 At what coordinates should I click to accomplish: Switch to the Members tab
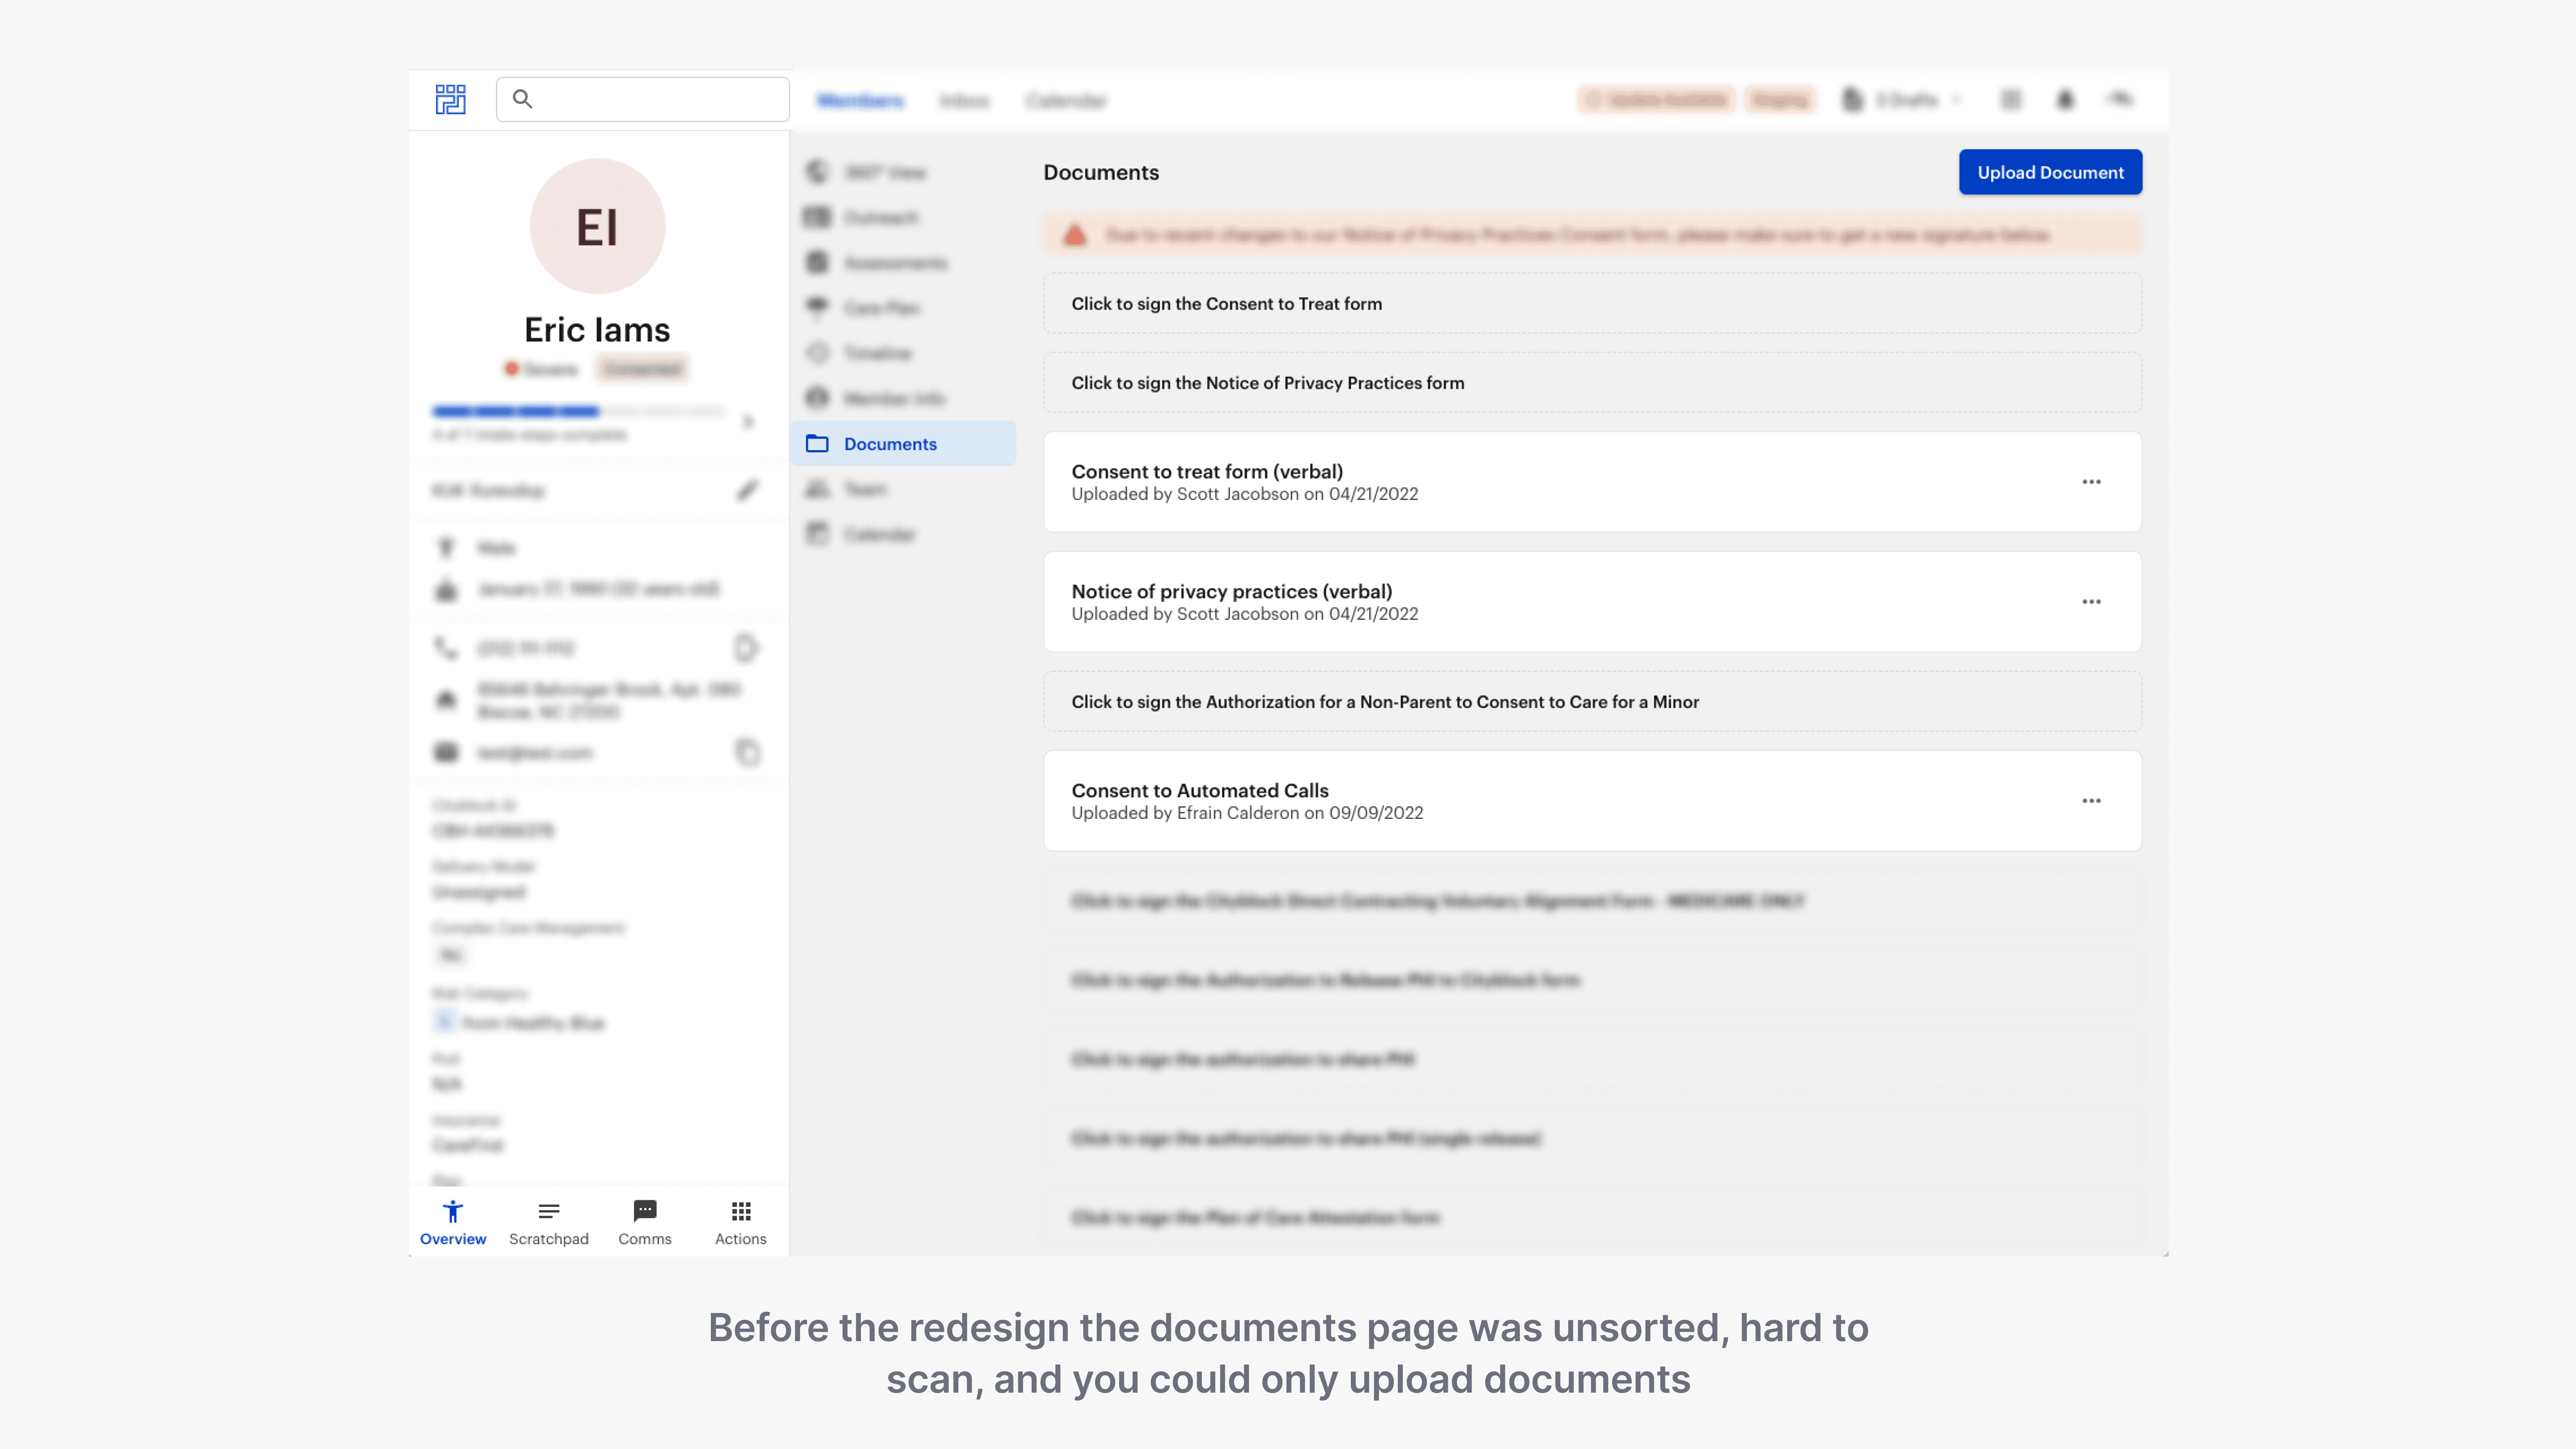[x=860, y=100]
